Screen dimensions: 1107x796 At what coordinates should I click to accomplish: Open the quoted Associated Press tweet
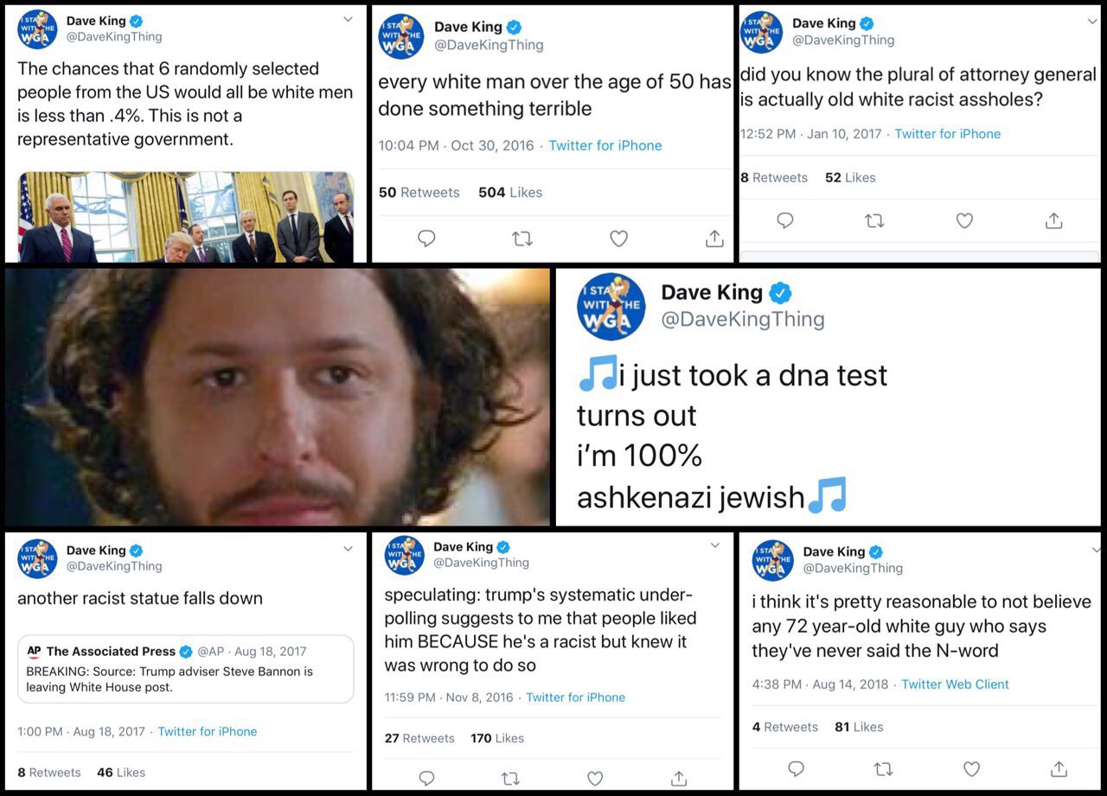coord(186,669)
